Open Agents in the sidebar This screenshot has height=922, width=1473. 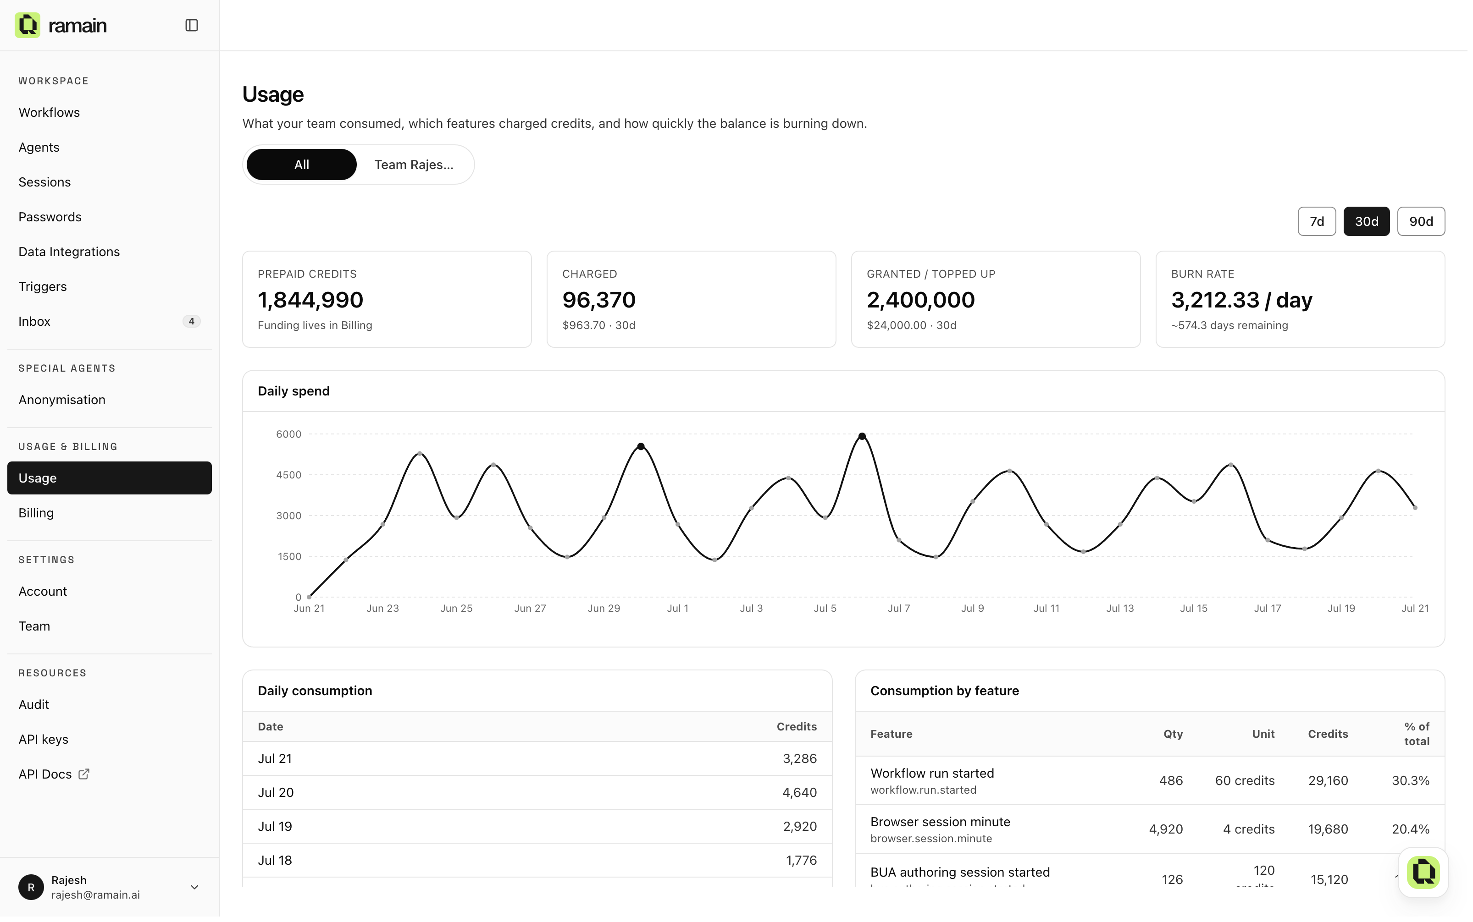(x=110, y=148)
